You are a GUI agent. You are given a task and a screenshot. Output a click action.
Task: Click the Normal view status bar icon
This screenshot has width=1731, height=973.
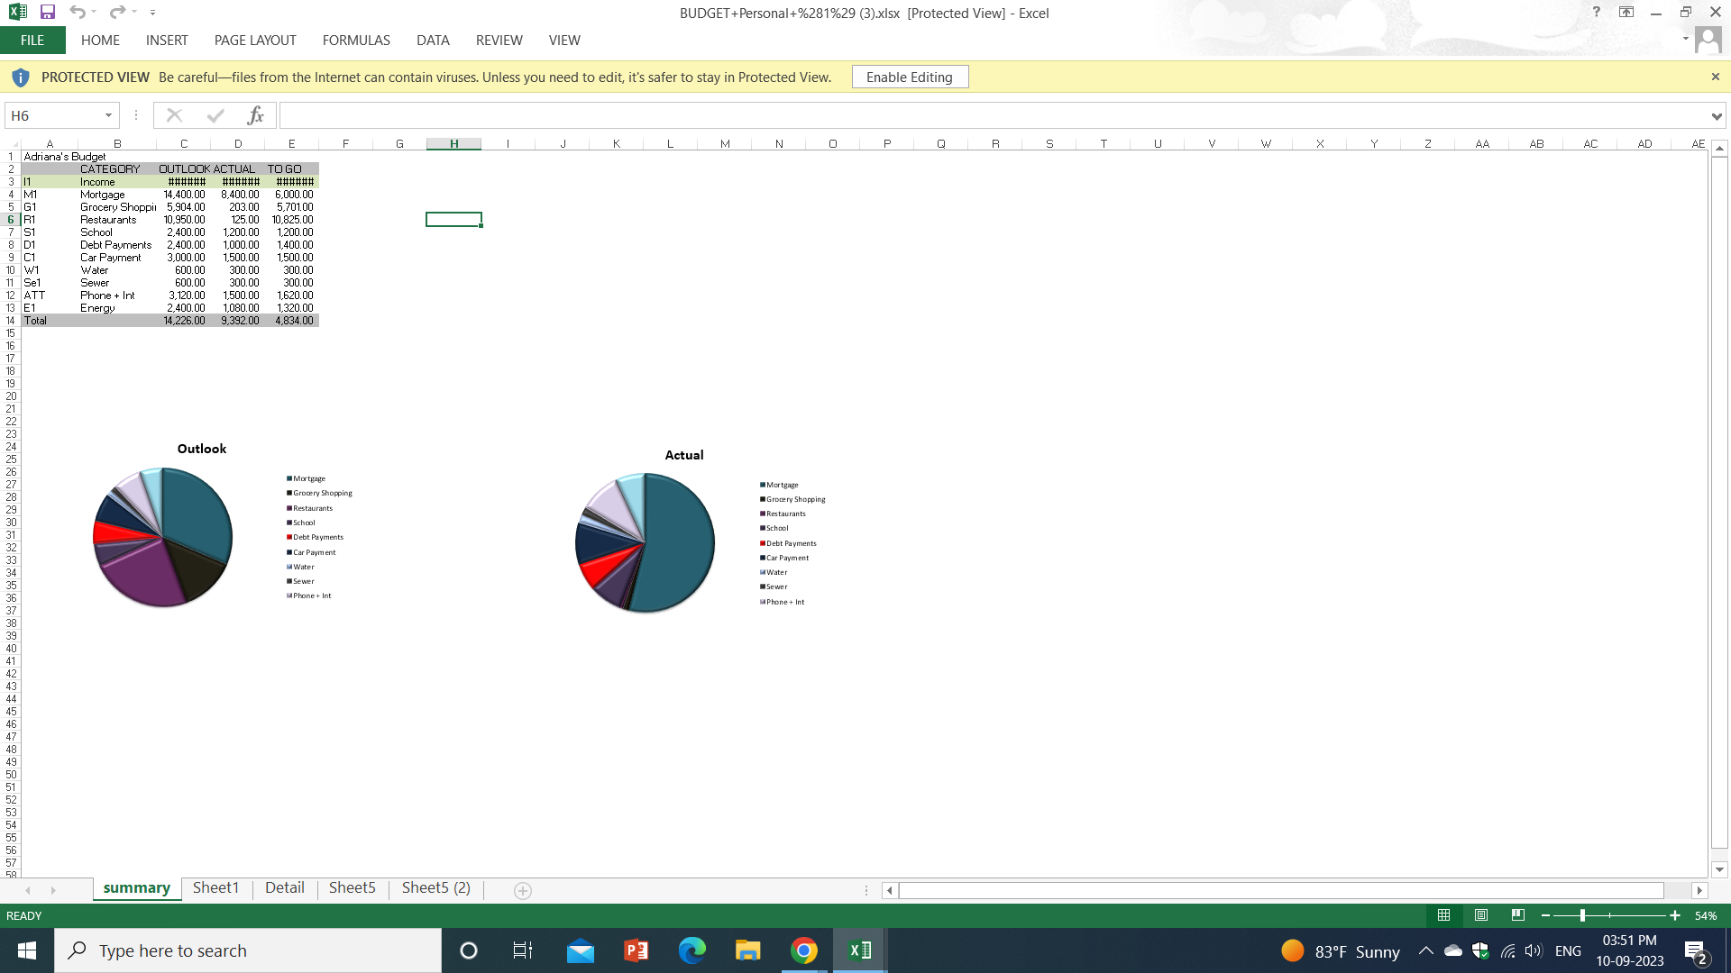(x=1443, y=915)
